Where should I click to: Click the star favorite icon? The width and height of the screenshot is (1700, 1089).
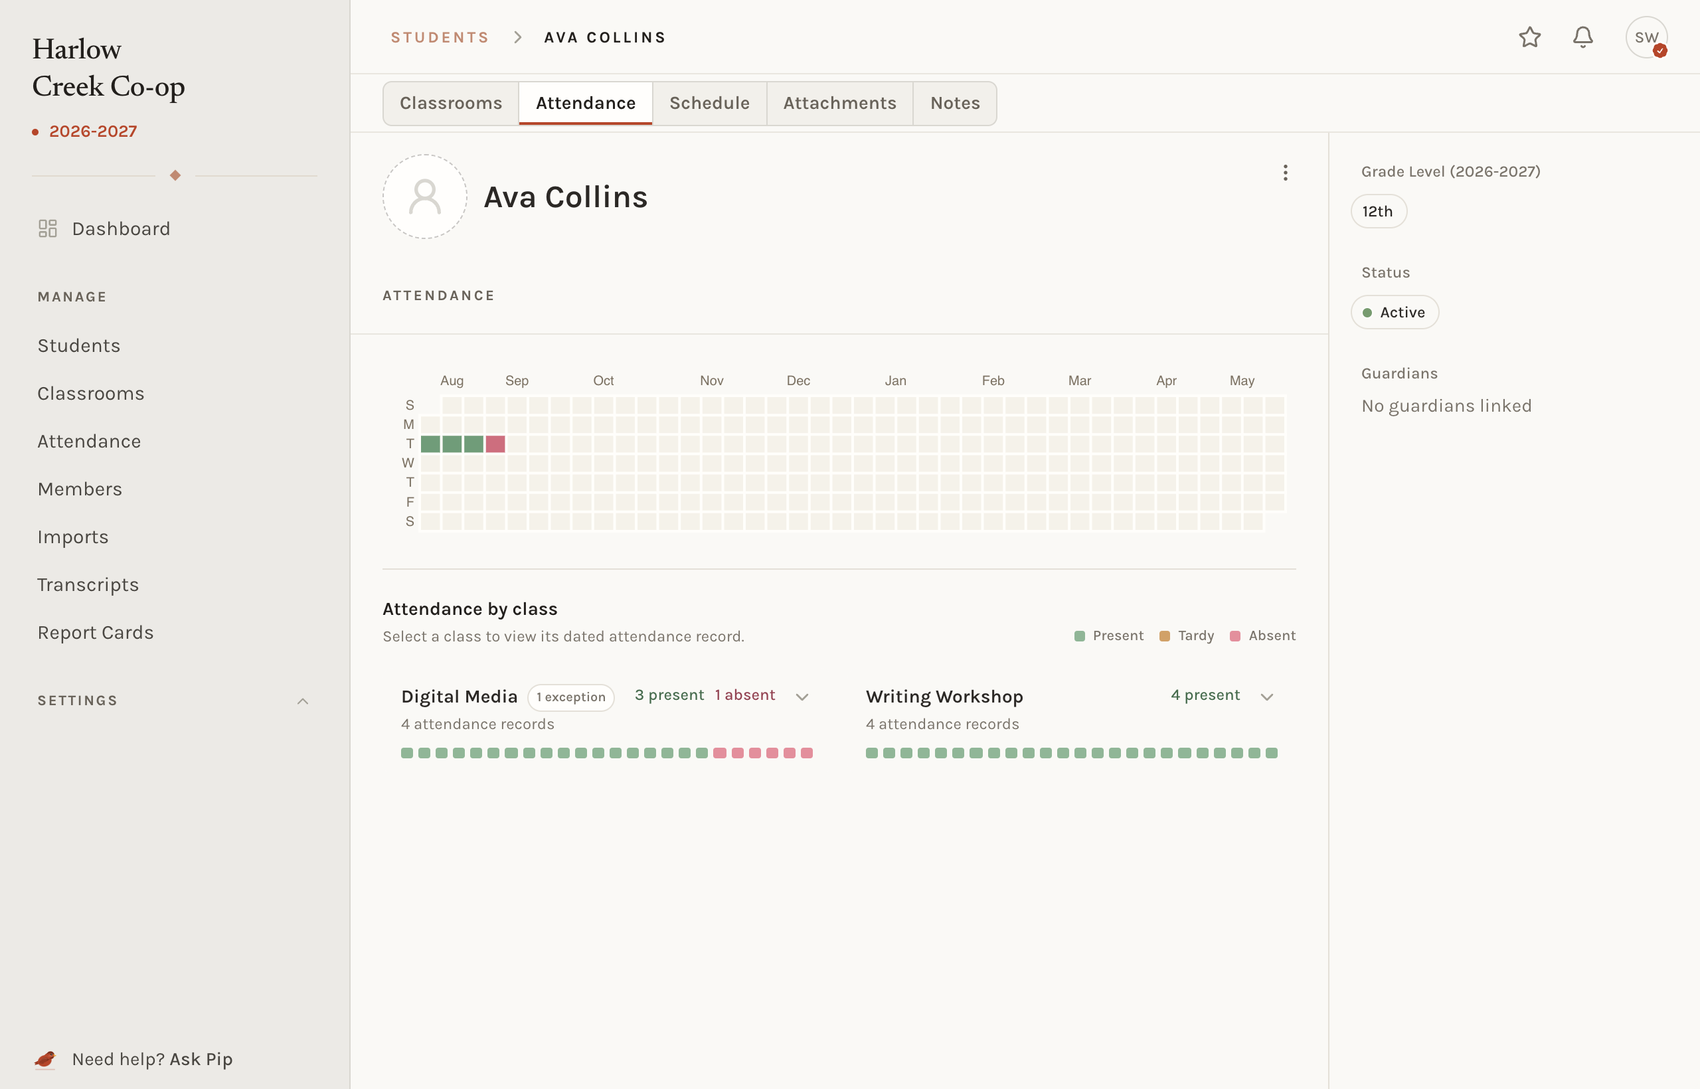tap(1529, 37)
